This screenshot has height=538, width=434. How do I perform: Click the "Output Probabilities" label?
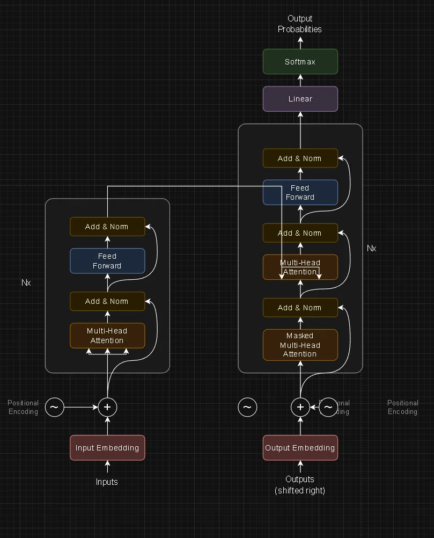300,24
